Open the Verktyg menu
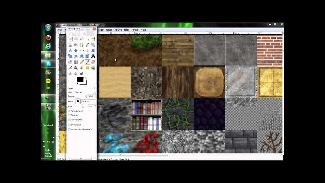The height and width of the screenshot is (183, 325). tap(118, 30)
